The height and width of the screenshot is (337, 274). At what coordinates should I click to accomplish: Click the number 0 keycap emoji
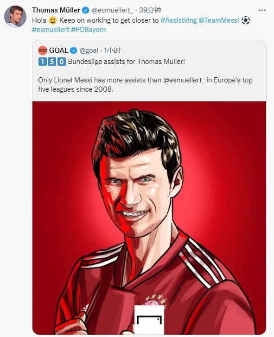pyautogui.click(x=62, y=62)
